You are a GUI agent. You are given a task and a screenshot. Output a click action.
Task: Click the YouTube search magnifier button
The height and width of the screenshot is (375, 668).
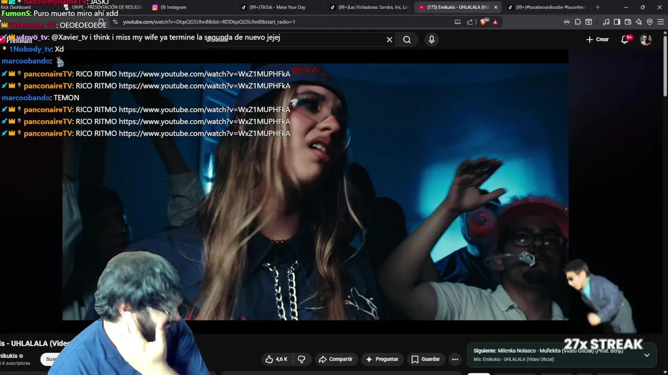point(407,40)
